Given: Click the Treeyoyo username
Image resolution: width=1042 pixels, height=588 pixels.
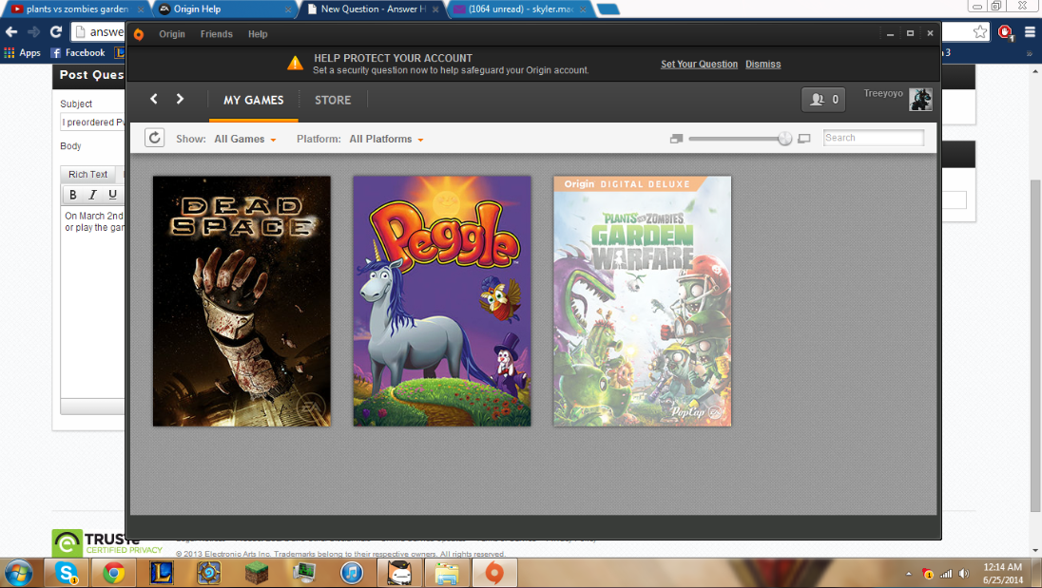Looking at the screenshot, I should coord(883,94).
